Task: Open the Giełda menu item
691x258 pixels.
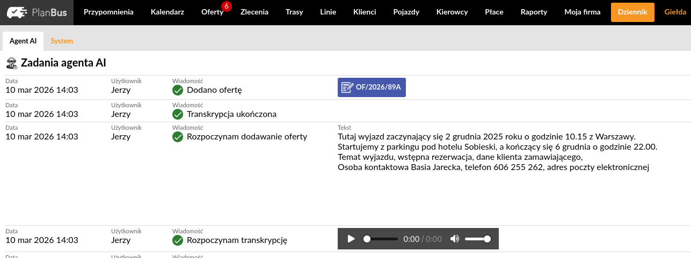Action: [675, 12]
